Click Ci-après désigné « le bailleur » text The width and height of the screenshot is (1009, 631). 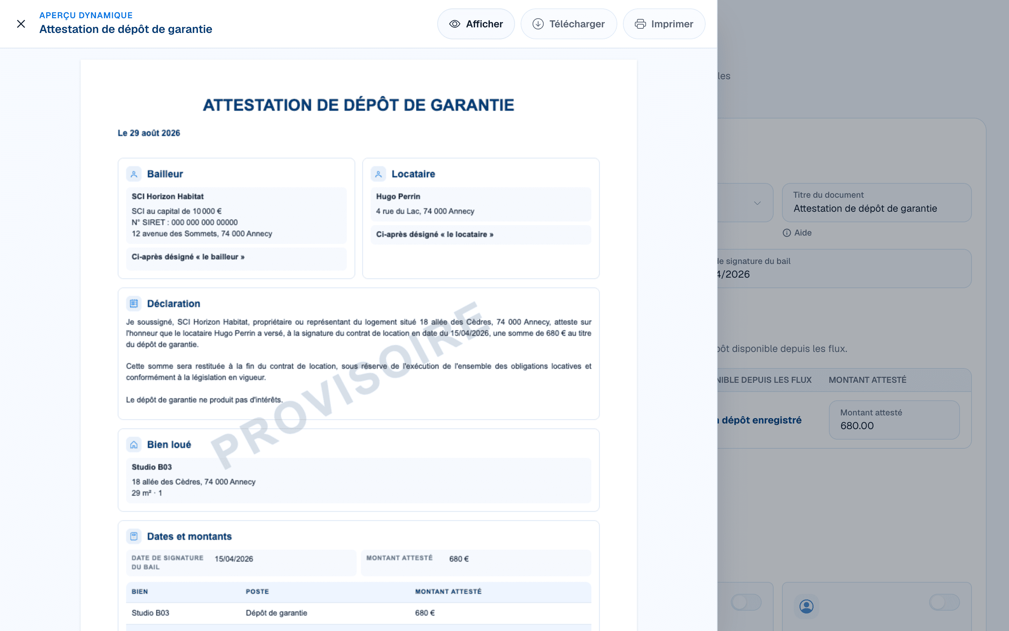click(x=188, y=257)
